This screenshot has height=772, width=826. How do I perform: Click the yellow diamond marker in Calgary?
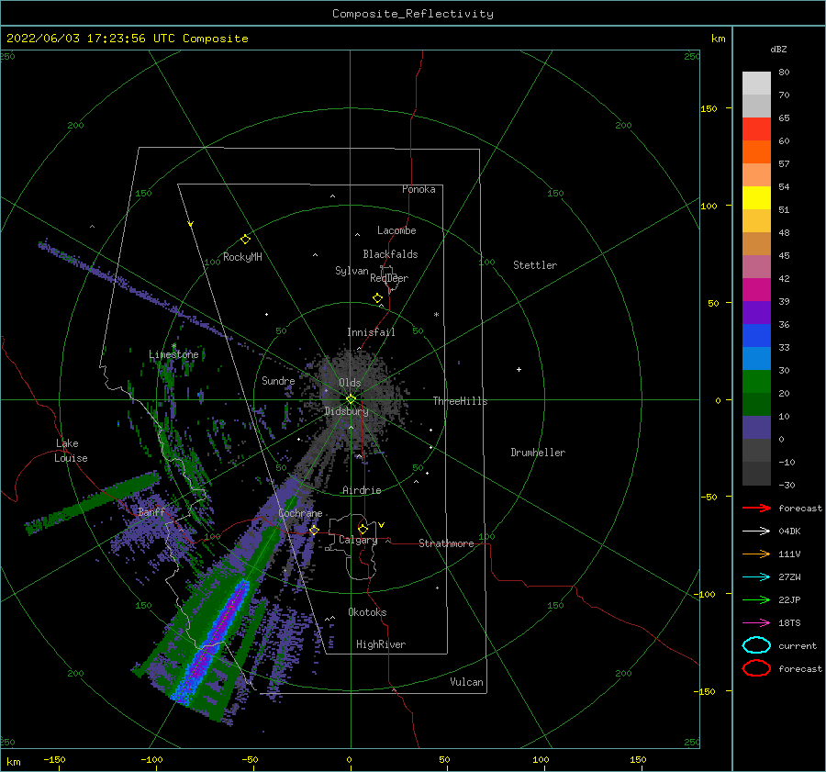(x=363, y=529)
